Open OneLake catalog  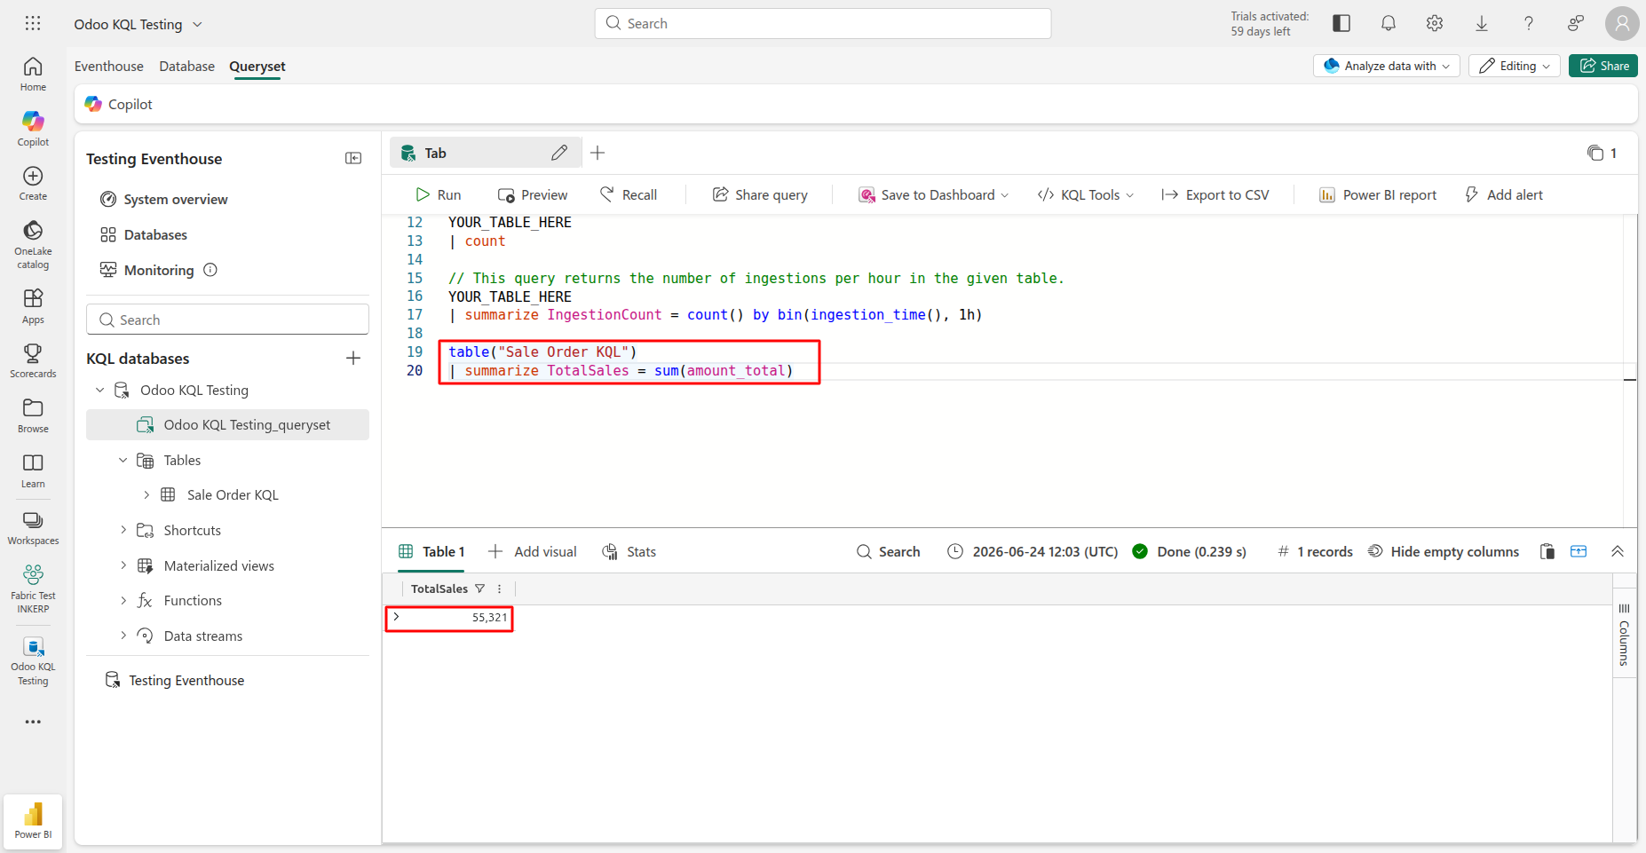33,245
